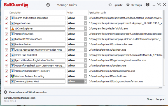Uncheck the skypehost.exe rule checkbox

click(x=6, y=23)
